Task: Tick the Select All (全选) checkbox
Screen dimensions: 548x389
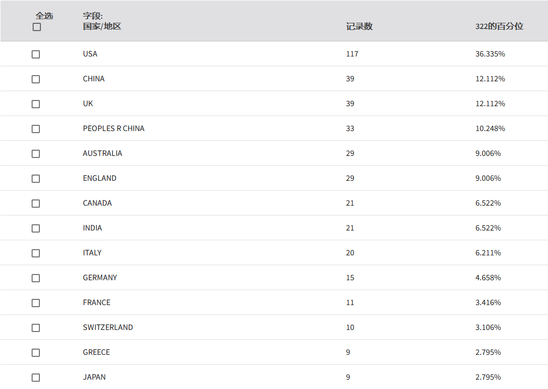Action: coord(37,27)
